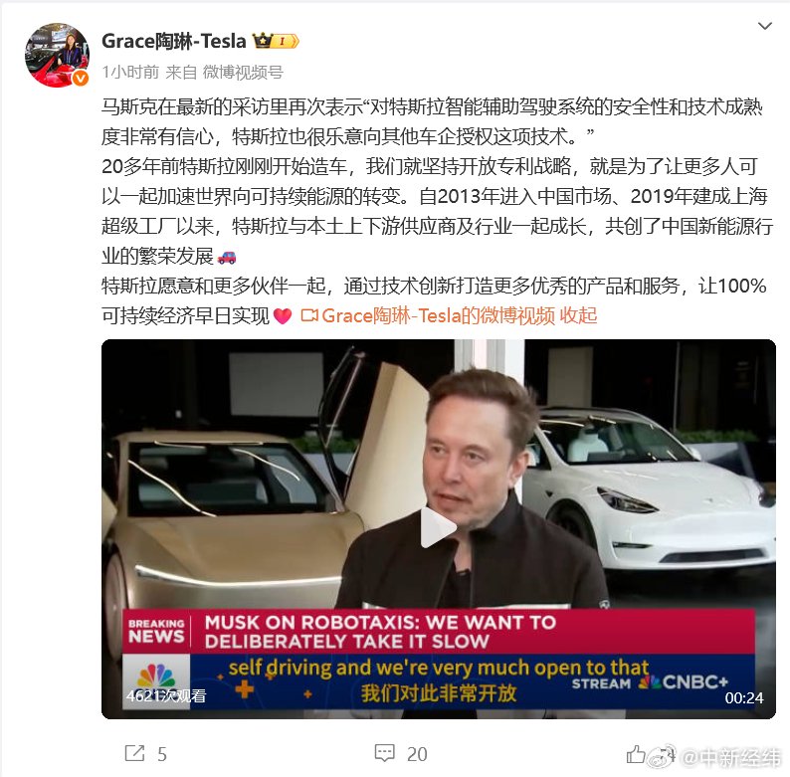The height and width of the screenshot is (777, 790).
Task: Open the 微博视频号 source link
Action: click(243, 72)
